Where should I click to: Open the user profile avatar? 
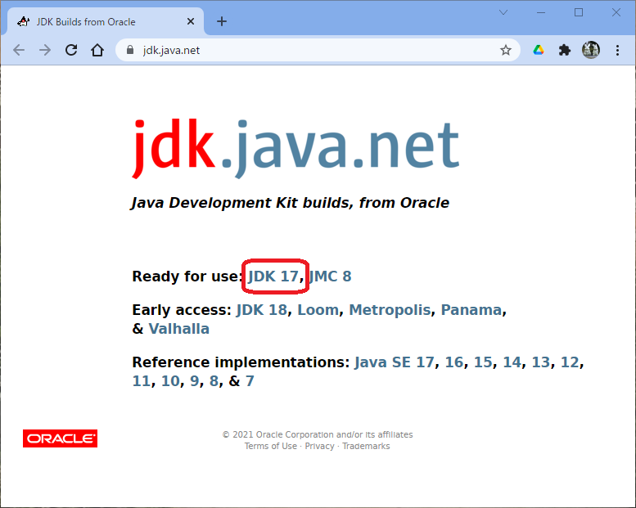point(590,50)
